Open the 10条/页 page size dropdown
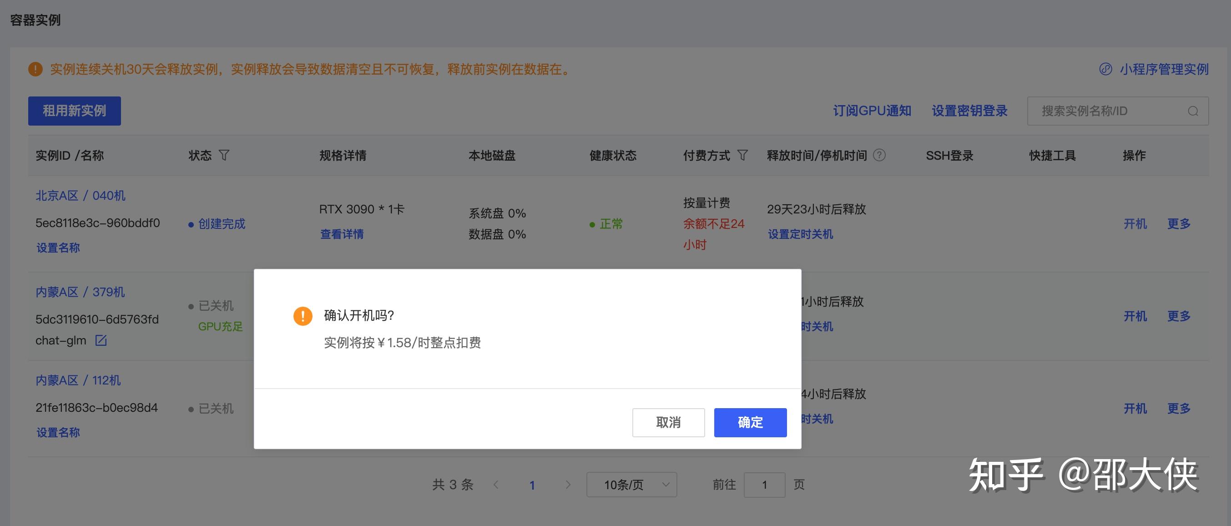The height and width of the screenshot is (526, 1231). coord(631,485)
